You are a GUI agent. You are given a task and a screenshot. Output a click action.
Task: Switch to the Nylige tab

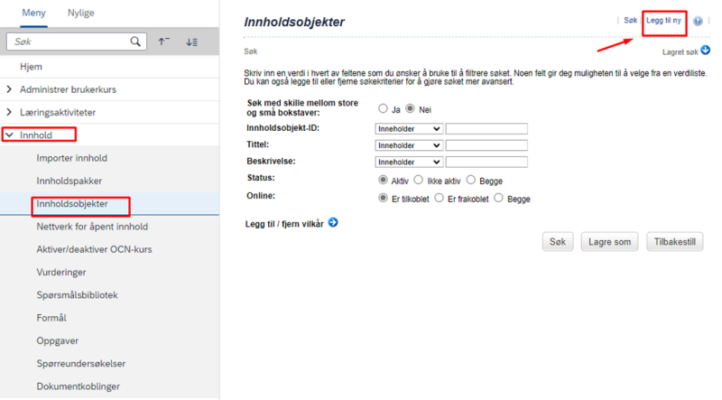point(81,13)
